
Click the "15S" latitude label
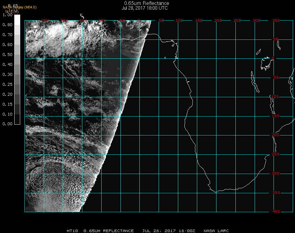276,116
